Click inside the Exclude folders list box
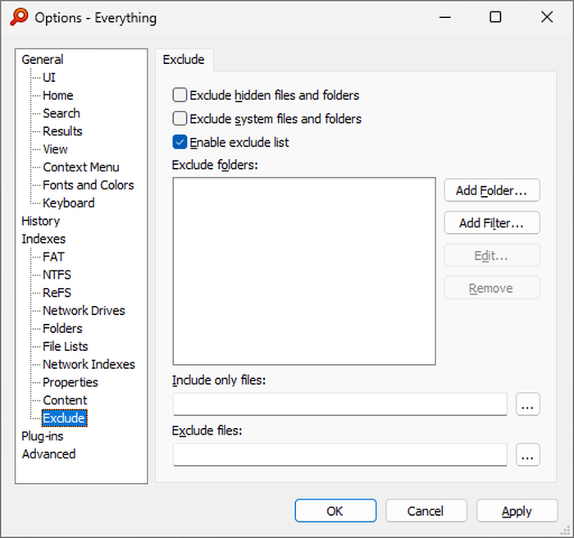Image resolution: width=574 pixels, height=538 pixels. (304, 271)
